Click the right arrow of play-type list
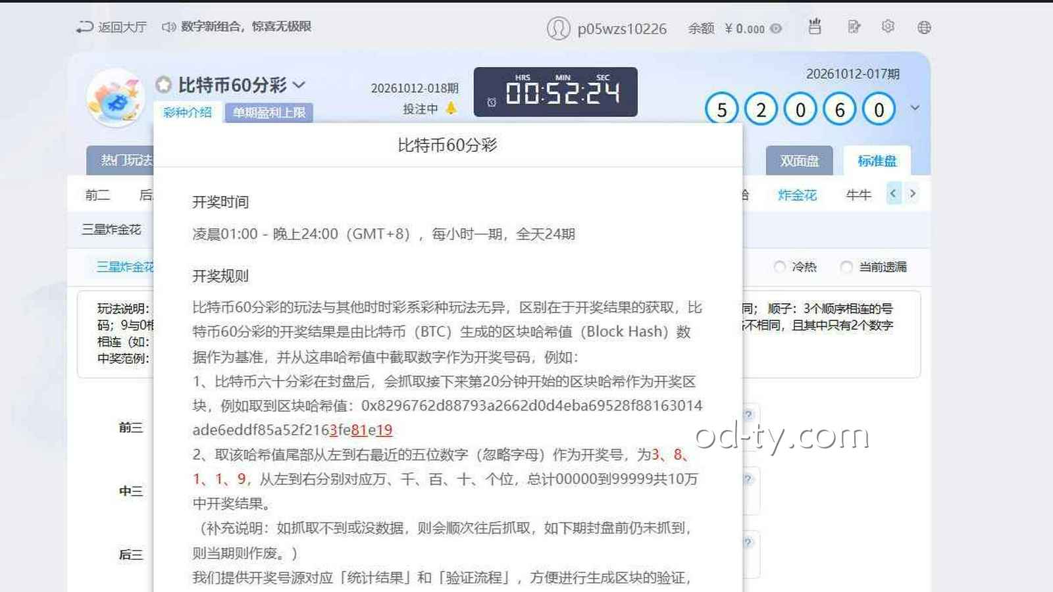1053x592 pixels. click(912, 193)
